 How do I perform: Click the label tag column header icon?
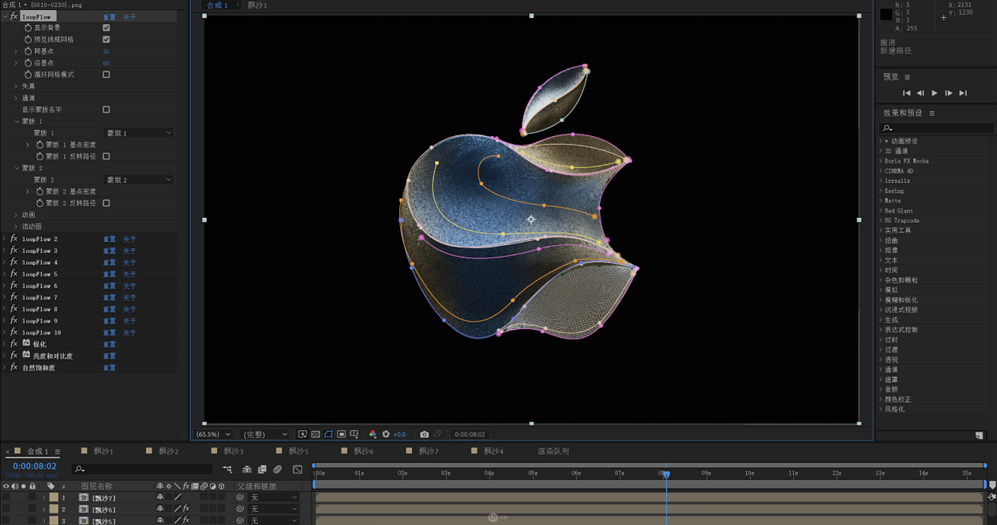pos(51,486)
